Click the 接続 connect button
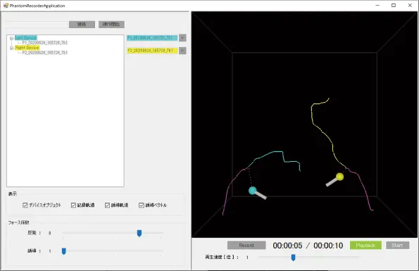The image size is (419, 271). pos(82,25)
